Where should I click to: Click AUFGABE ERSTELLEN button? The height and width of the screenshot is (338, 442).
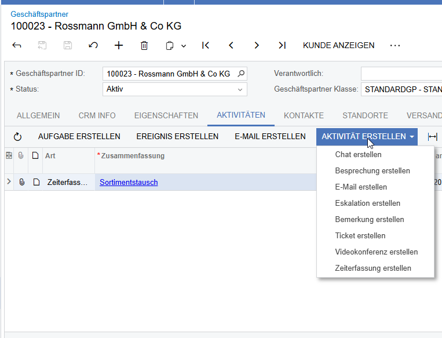click(79, 137)
